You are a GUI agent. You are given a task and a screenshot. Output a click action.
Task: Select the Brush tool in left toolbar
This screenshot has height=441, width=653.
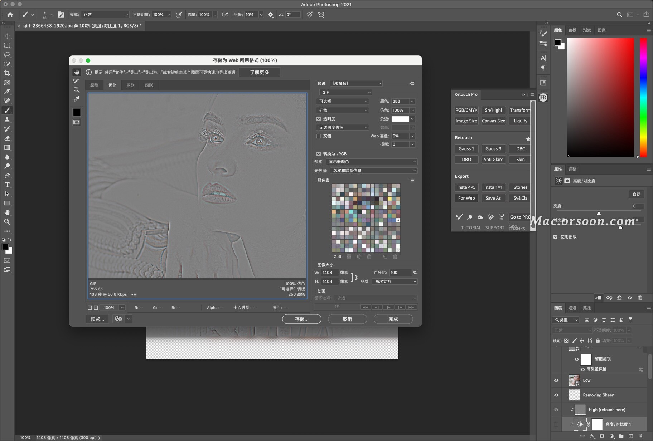(x=7, y=111)
